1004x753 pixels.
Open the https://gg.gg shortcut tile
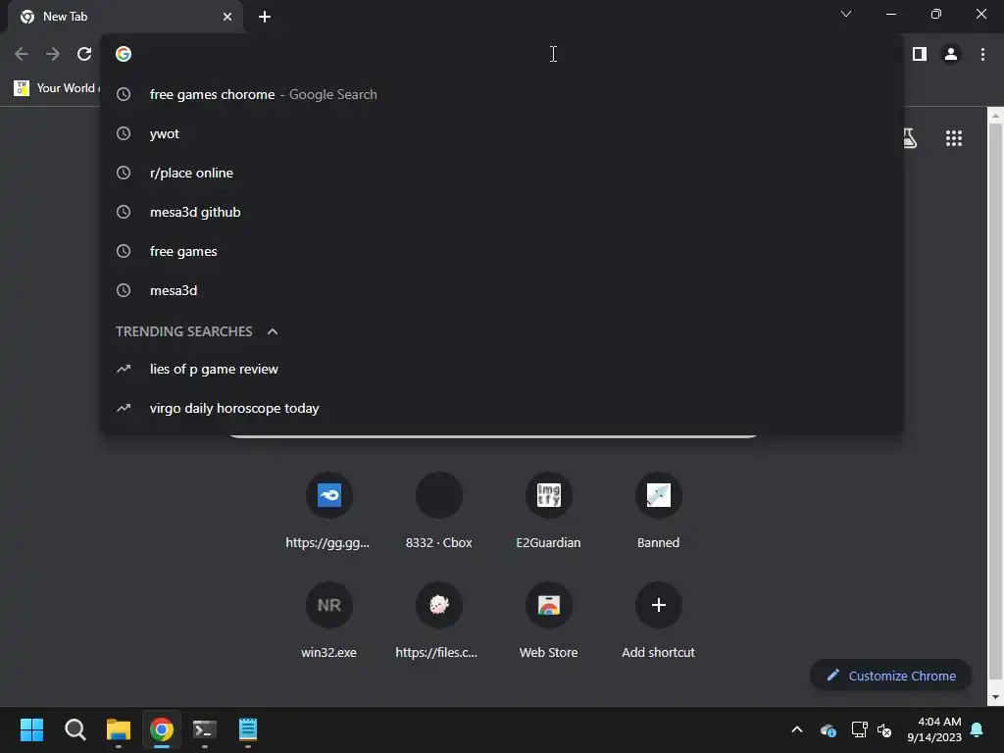click(x=328, y=511)
